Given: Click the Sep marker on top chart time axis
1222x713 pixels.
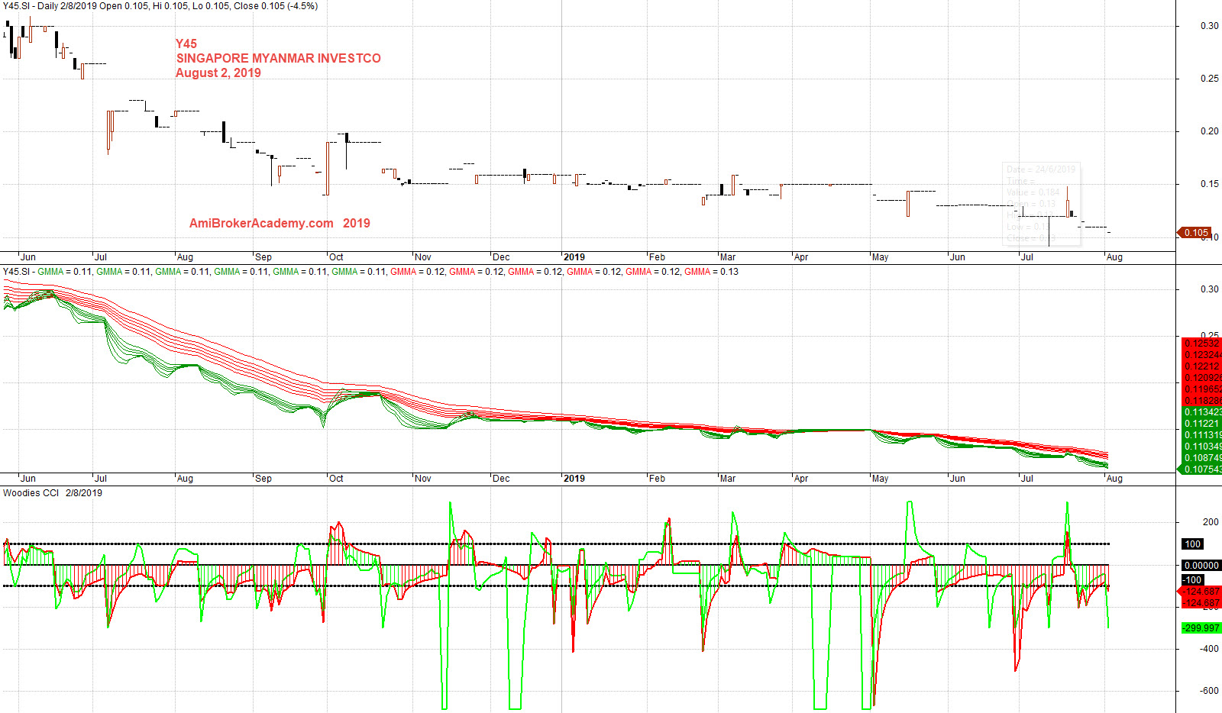Looking at the screenshot, I should coord(263,257).
